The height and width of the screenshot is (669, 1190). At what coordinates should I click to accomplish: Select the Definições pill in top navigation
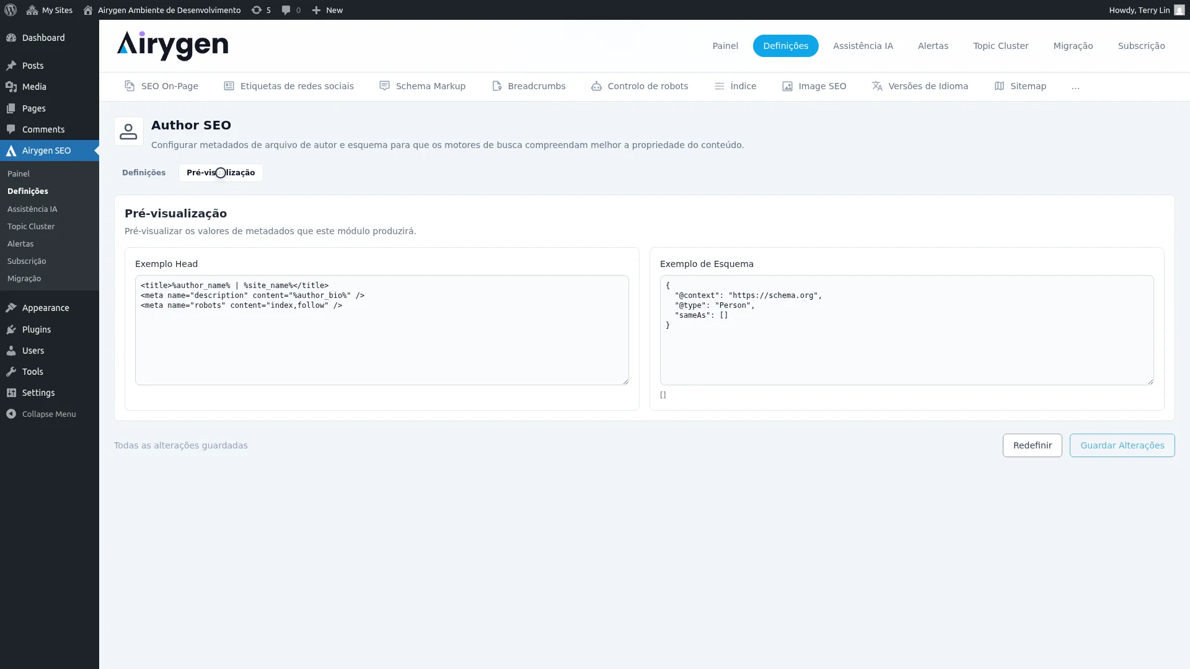click(x=785, y=46)
